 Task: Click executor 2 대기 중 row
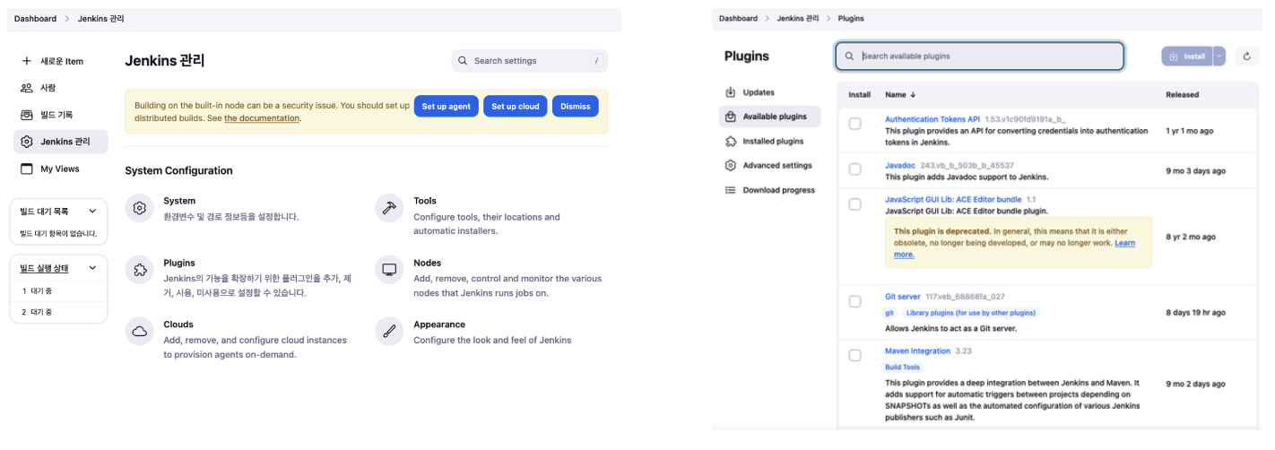tap(58, 312)
